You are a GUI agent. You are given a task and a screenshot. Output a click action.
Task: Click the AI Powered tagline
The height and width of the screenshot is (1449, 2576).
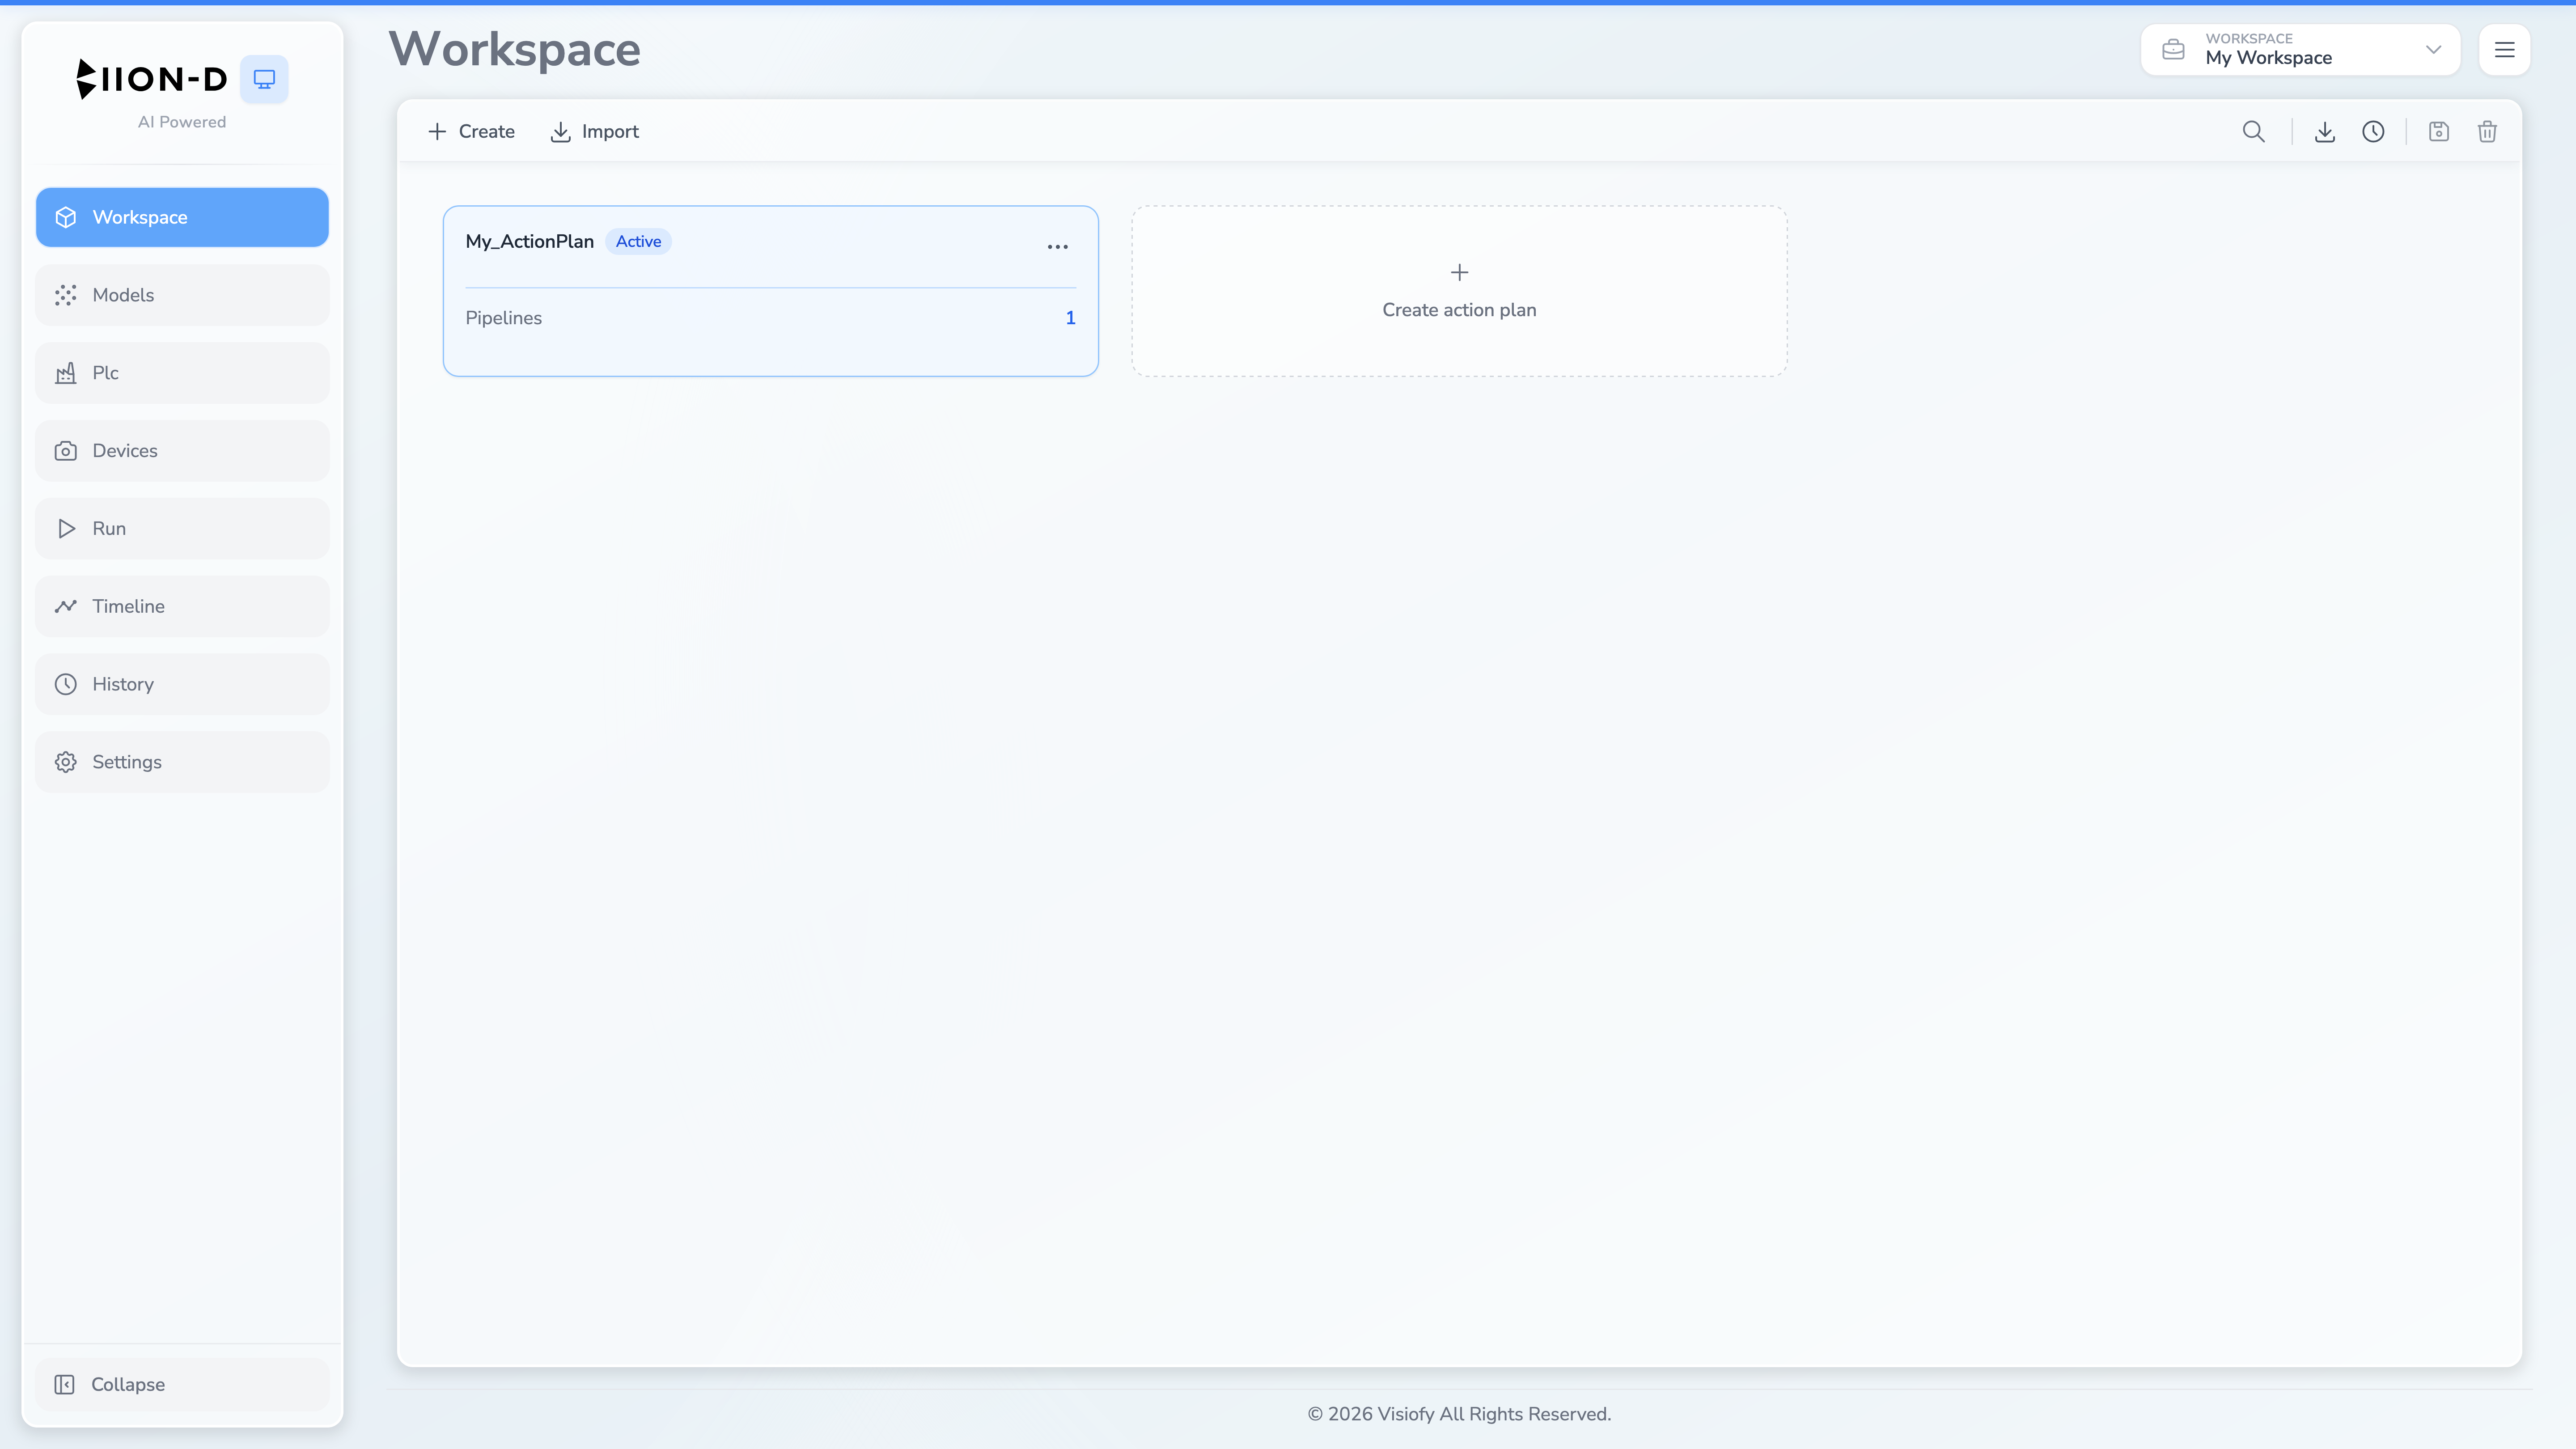pos(182,122)
